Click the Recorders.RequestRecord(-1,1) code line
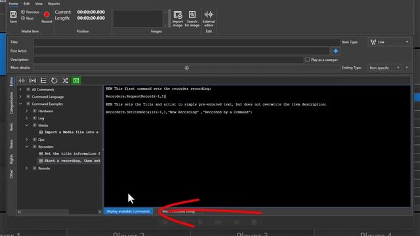 [136, 96]
